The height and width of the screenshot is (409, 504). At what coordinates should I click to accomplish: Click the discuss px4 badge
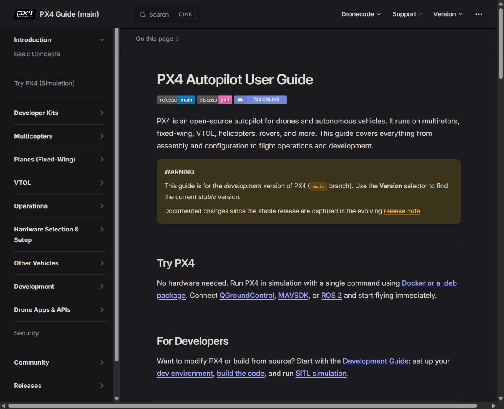[214, 100]
